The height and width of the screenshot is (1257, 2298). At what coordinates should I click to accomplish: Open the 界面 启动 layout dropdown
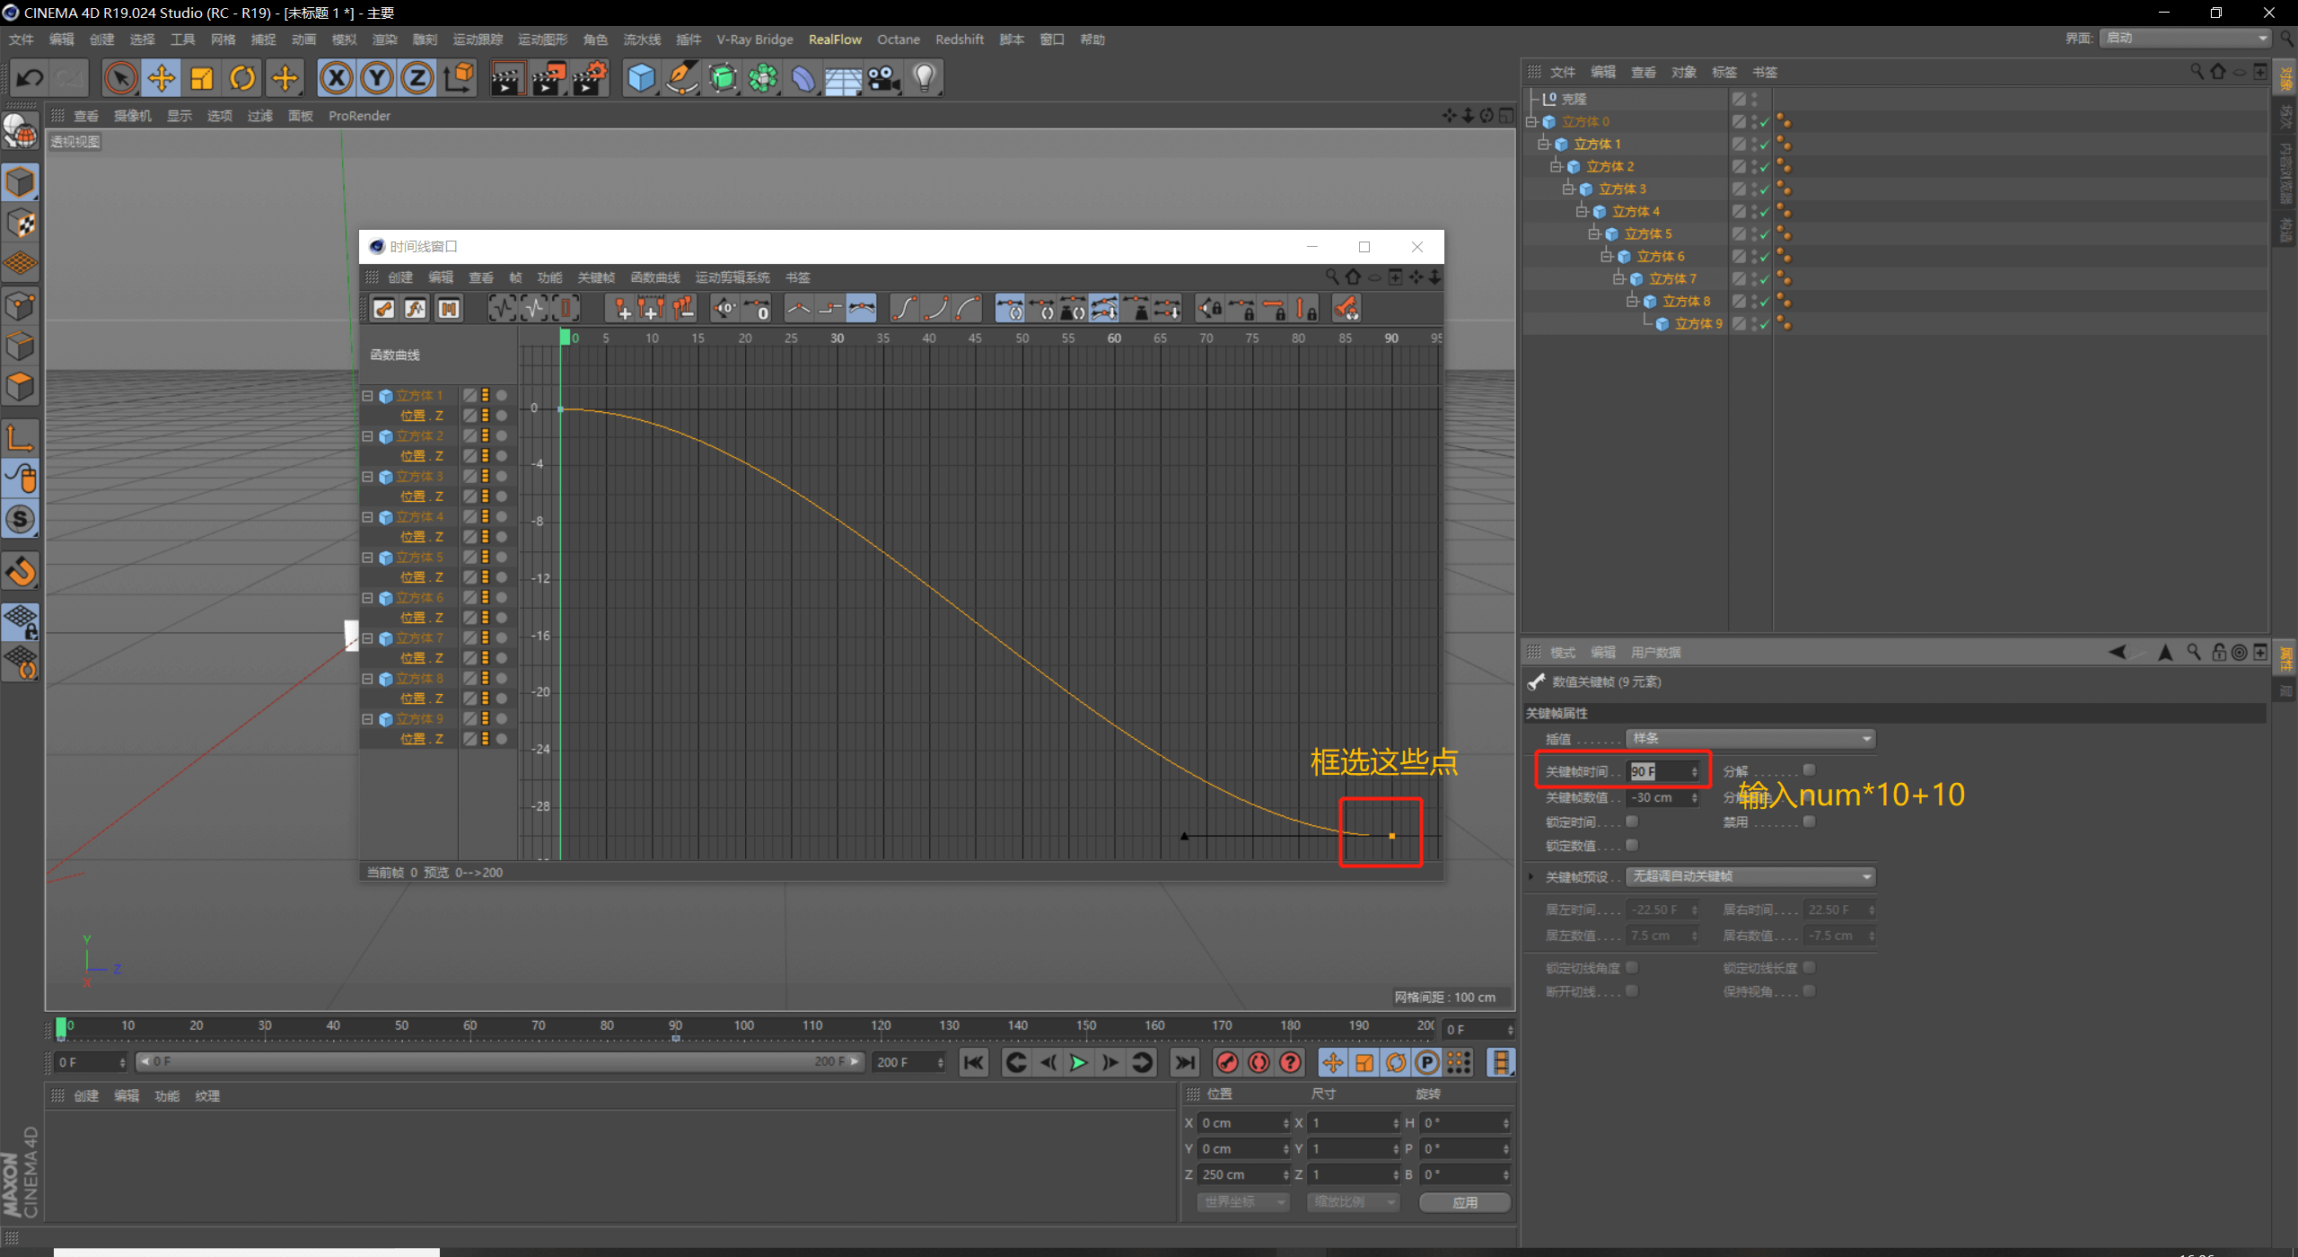pyautogui.click(x=2185, y=38)
